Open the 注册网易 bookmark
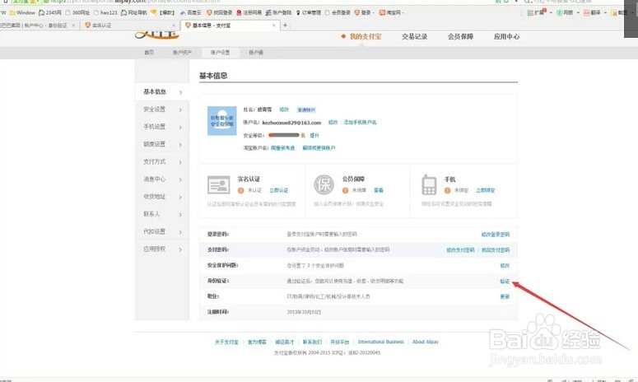 [x=249, y=12]
